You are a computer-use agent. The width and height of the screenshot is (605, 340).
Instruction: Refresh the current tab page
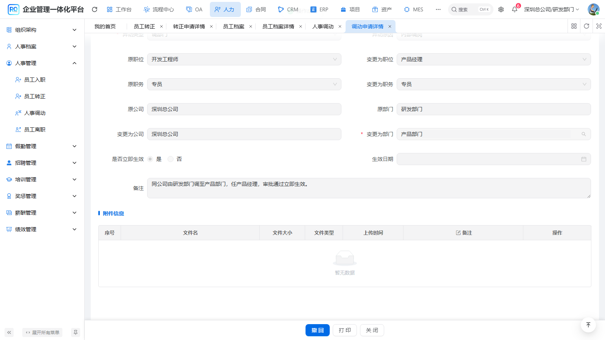(x=586, y=26)
